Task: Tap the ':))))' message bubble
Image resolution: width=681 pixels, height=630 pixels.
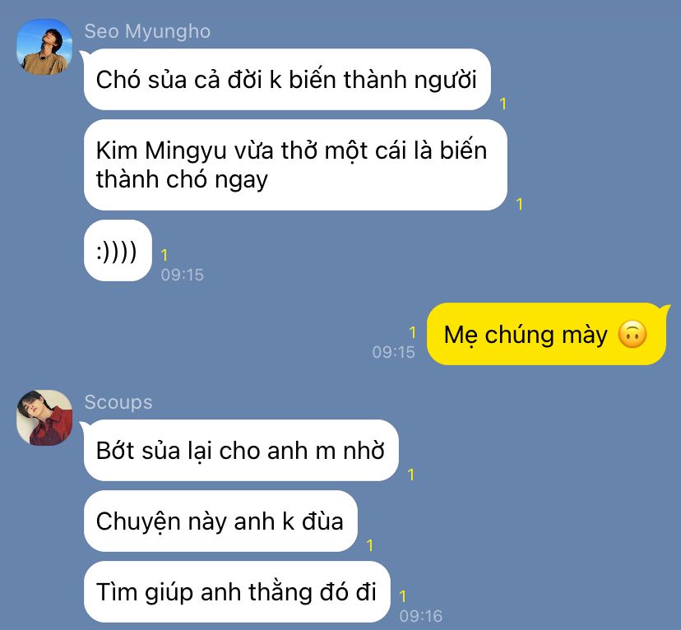Action: click(x=118, y=251)
